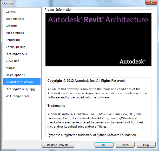The height and width of the screenshot is (151, 159).
Task: Choose Demo options in the sidebar
Action: 22,75
